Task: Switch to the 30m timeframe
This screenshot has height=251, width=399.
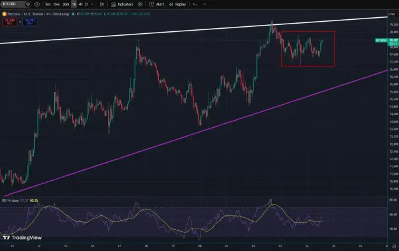Action: (66, 4)
